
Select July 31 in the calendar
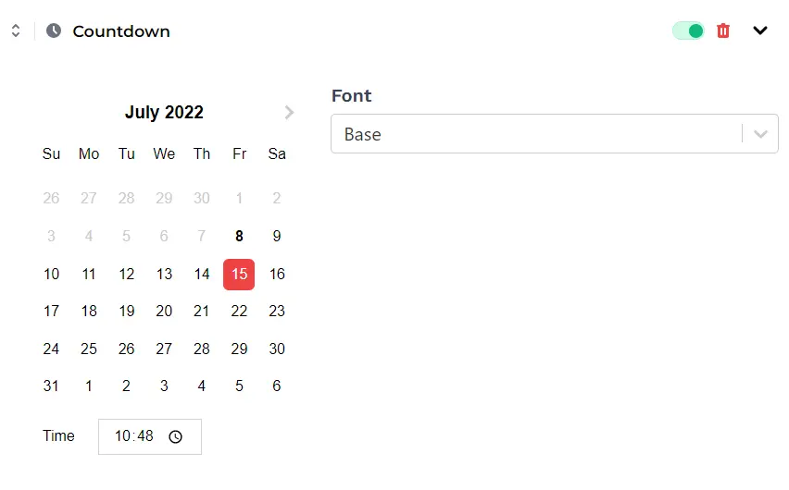(51, 386)
